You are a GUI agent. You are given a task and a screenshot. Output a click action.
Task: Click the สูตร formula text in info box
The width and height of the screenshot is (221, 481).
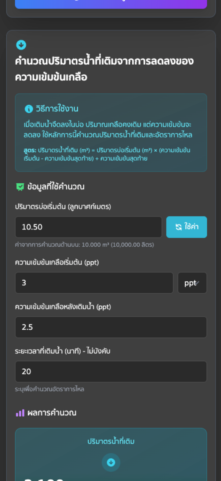tap(107, 154)
